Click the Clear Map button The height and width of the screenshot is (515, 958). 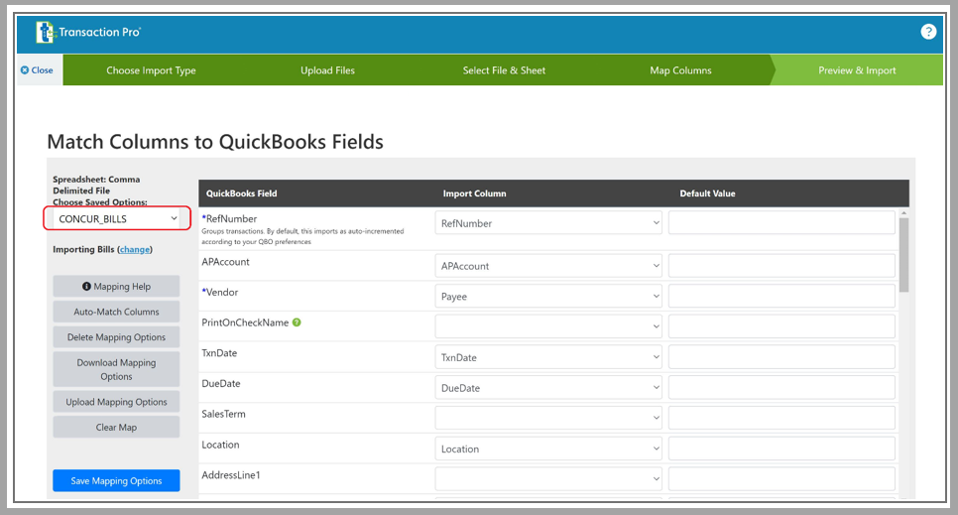pyautogui.click(x=116, y=427)
